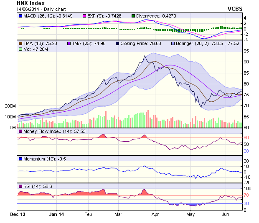Screen dimensions: 259x223
Task: Select the Money Flow Index legend swatch
Action: click(x=20, y=132)
